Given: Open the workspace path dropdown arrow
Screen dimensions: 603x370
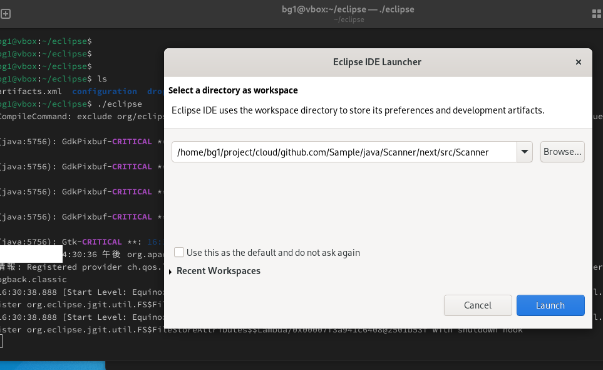Looking at the screenshot, I should pos(524,151).
